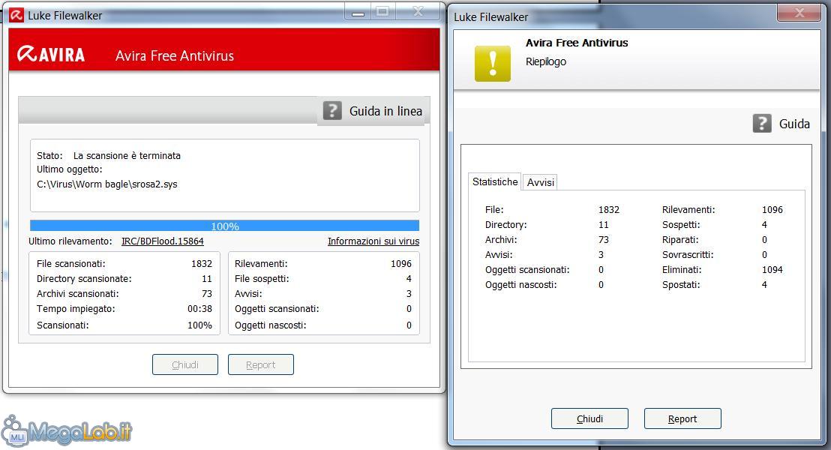Close the Luke Filewalker scan window via title bar X
Viewport: 831px width, 450px height.
pyautogui.click(x=418, y=12)
